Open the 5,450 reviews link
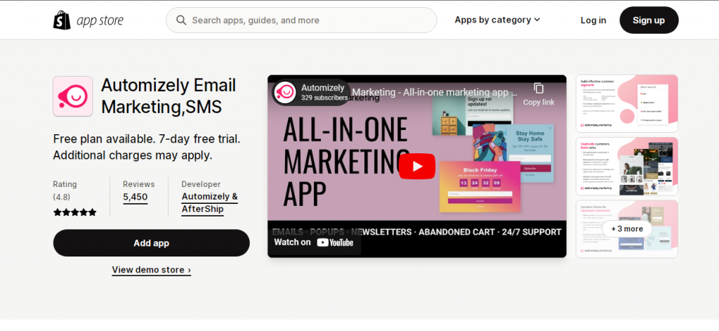 coord(136,197)
